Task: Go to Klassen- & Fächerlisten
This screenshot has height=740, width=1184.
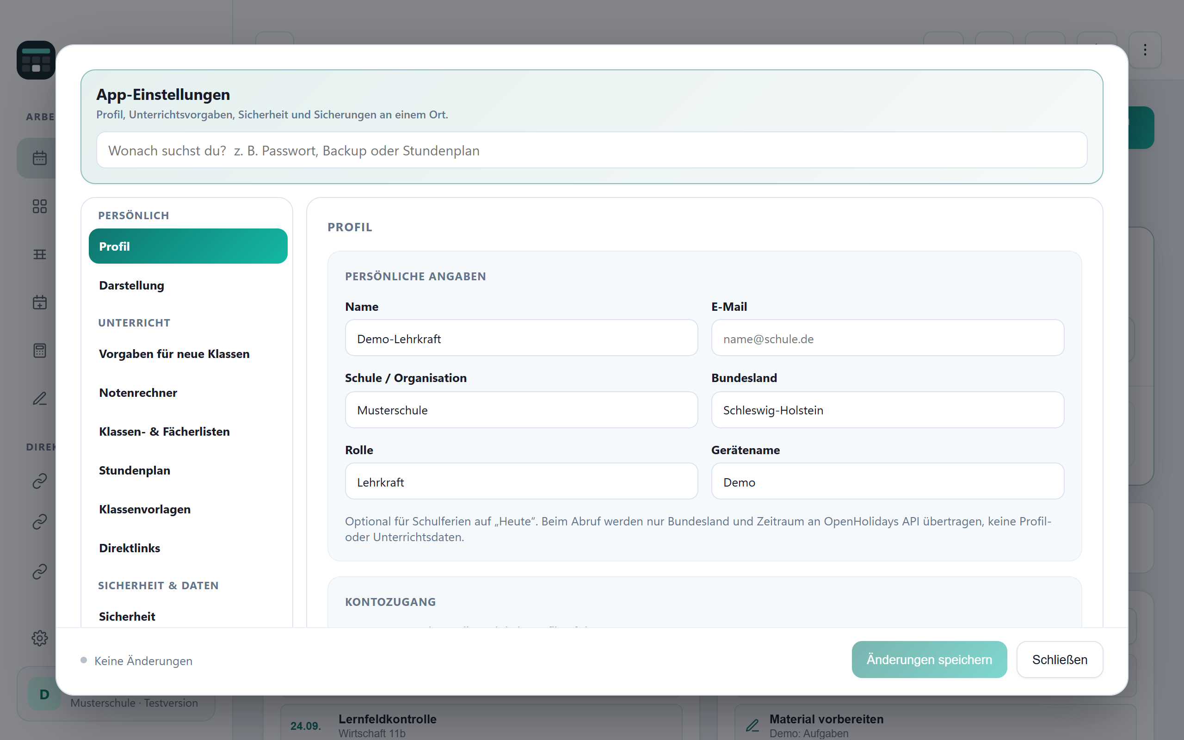Action: tap(188, 432)
